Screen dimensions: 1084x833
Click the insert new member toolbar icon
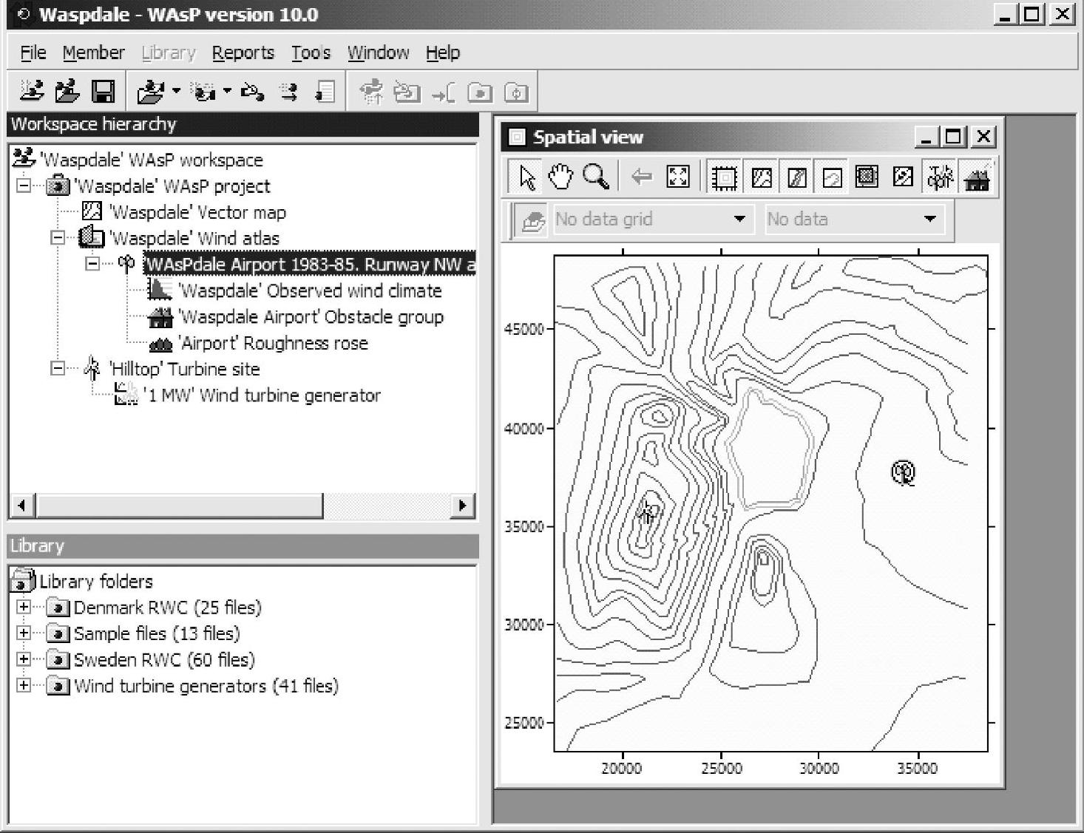203,92
